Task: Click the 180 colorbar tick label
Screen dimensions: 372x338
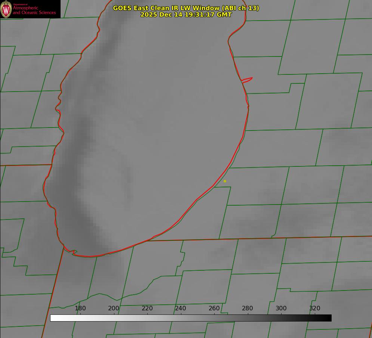Action: 80,308
